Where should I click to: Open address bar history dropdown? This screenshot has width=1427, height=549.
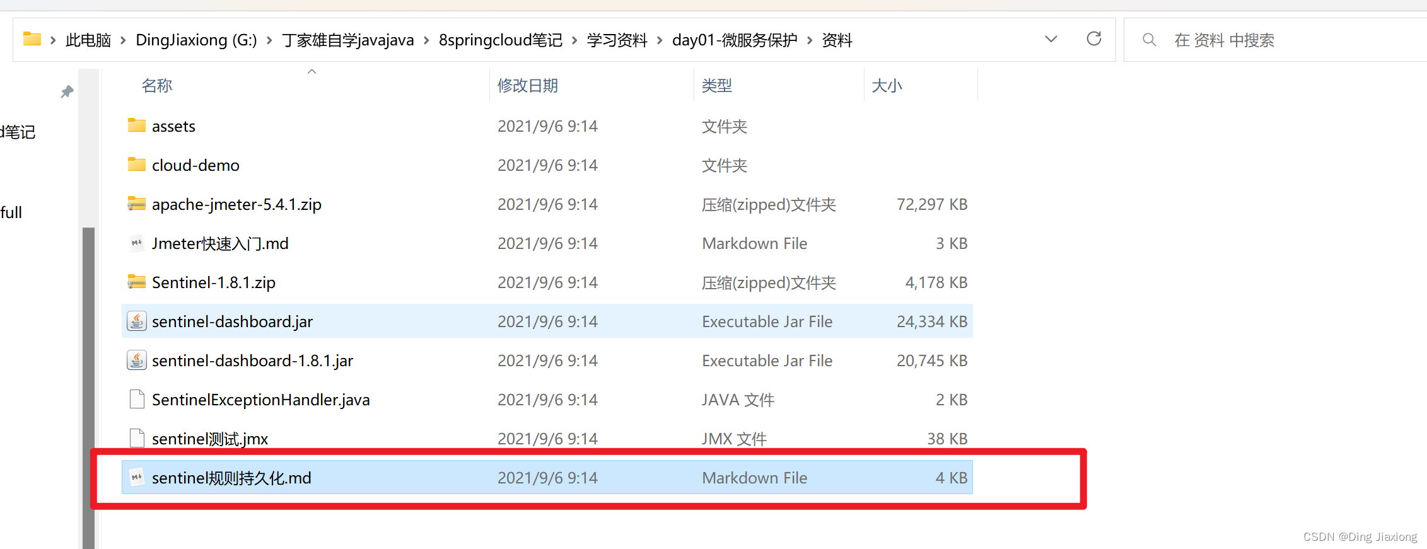(1051, 39)
